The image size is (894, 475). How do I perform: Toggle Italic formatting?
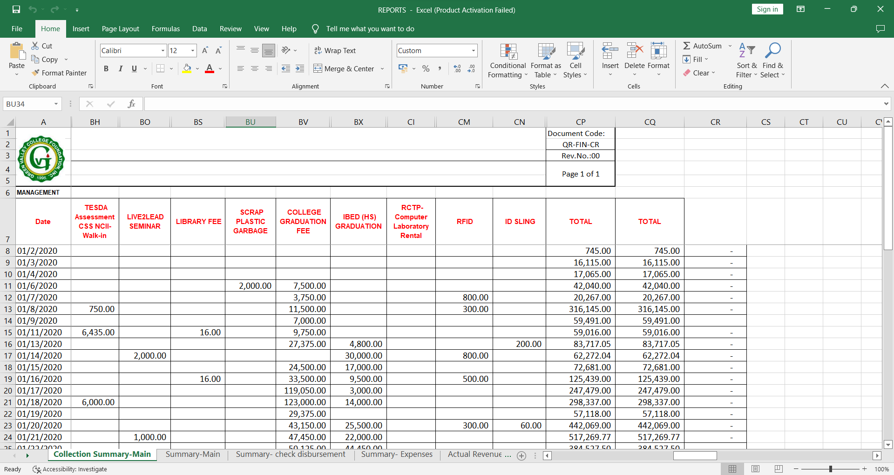pyautogui.click(x=120, y=68)
